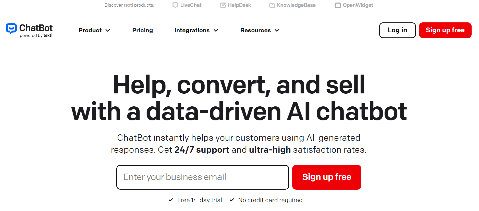479x211 pixels.
Task: Click the Log in button
Action: click(397, 30)
